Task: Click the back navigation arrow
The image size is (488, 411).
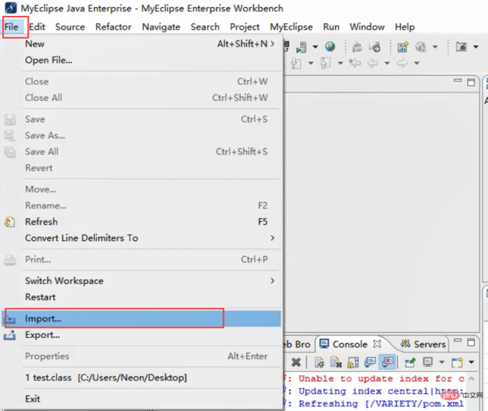Action: pos(372,63)
